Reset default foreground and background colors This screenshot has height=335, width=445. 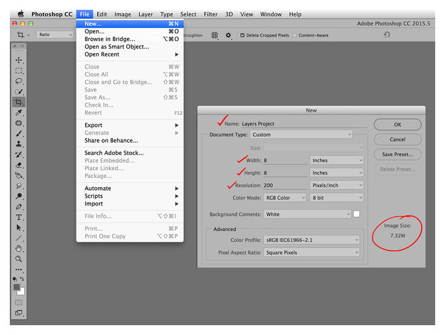(x=15, y=279)
